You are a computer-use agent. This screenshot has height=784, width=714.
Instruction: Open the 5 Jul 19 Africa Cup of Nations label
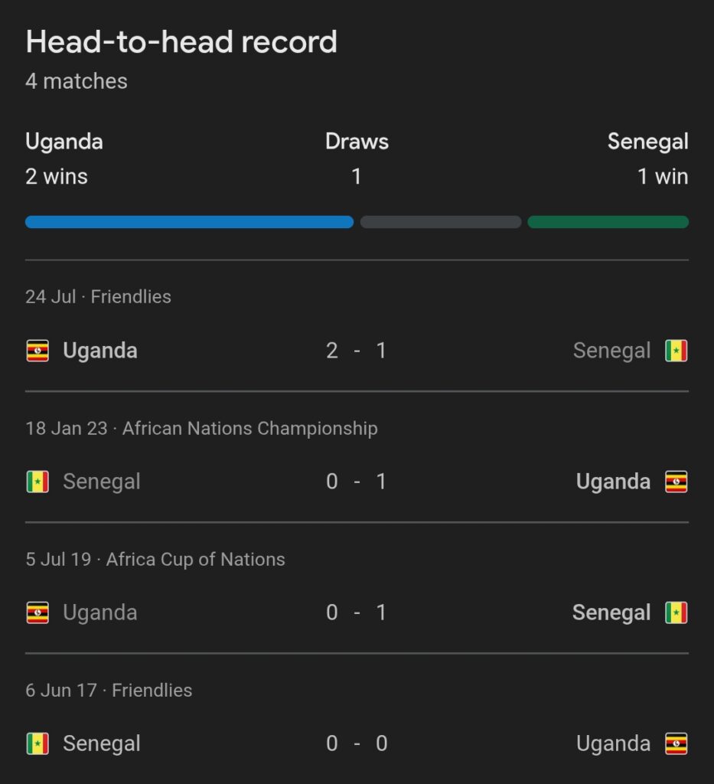tap(155, 560)
